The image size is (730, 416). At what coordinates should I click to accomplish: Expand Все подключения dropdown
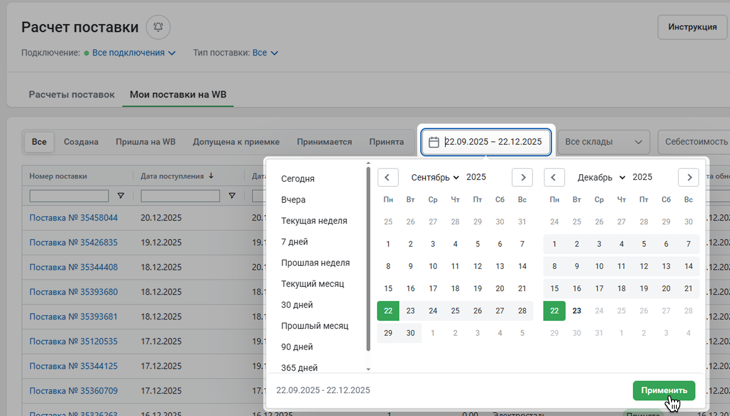click(x=134, y=53)
